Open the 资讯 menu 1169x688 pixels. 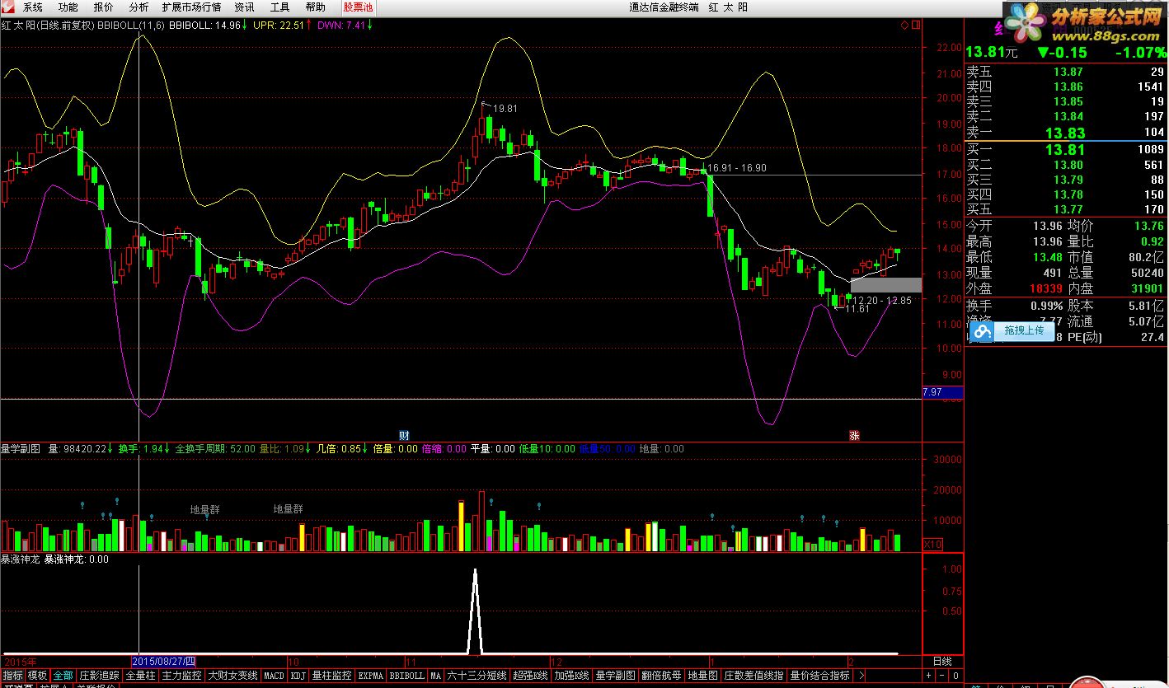click(244, 7)
